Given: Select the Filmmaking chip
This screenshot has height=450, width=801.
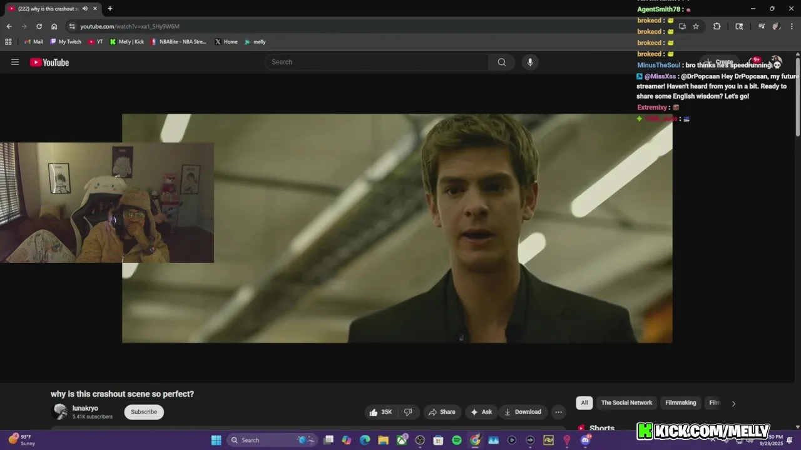Looking at the screenshot, I should (x=681, y=403).
